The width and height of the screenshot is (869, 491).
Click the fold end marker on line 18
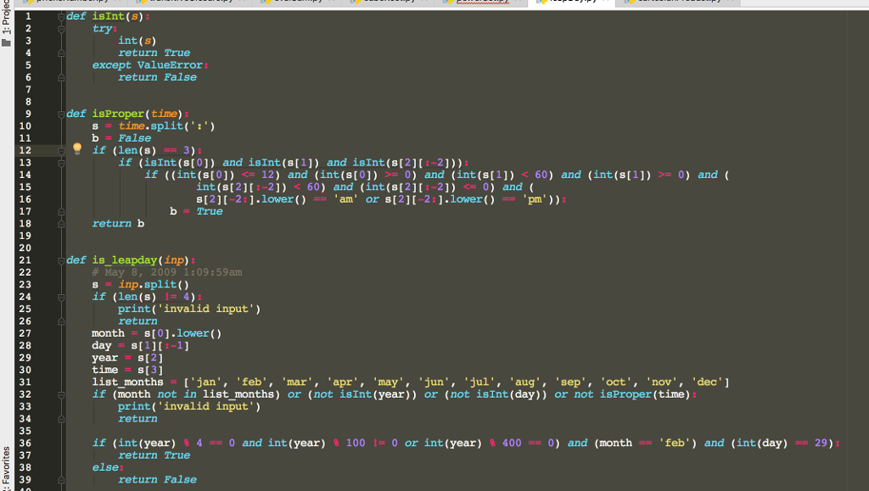pos(61,224)
